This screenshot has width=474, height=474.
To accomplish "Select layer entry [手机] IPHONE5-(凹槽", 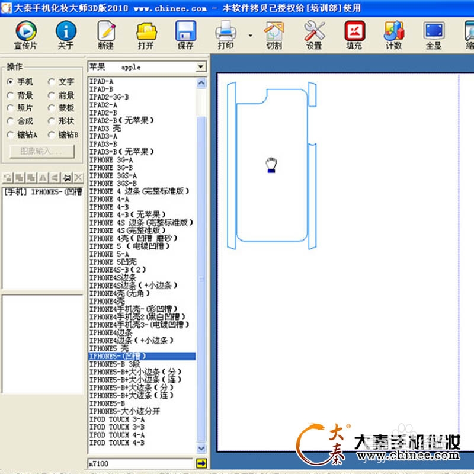I will [43, 191].
